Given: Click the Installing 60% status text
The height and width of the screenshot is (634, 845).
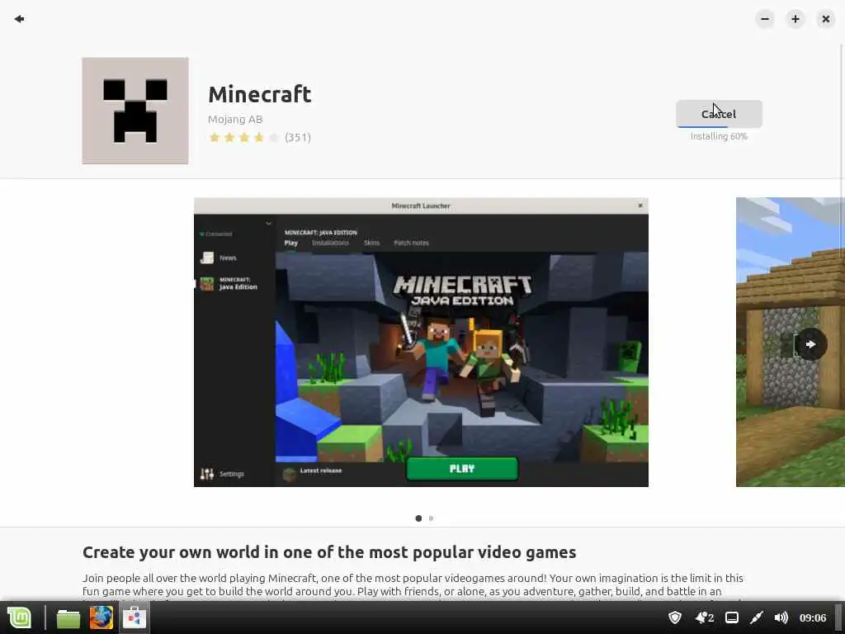Looking at the screenshot, I should click(719, 136).
